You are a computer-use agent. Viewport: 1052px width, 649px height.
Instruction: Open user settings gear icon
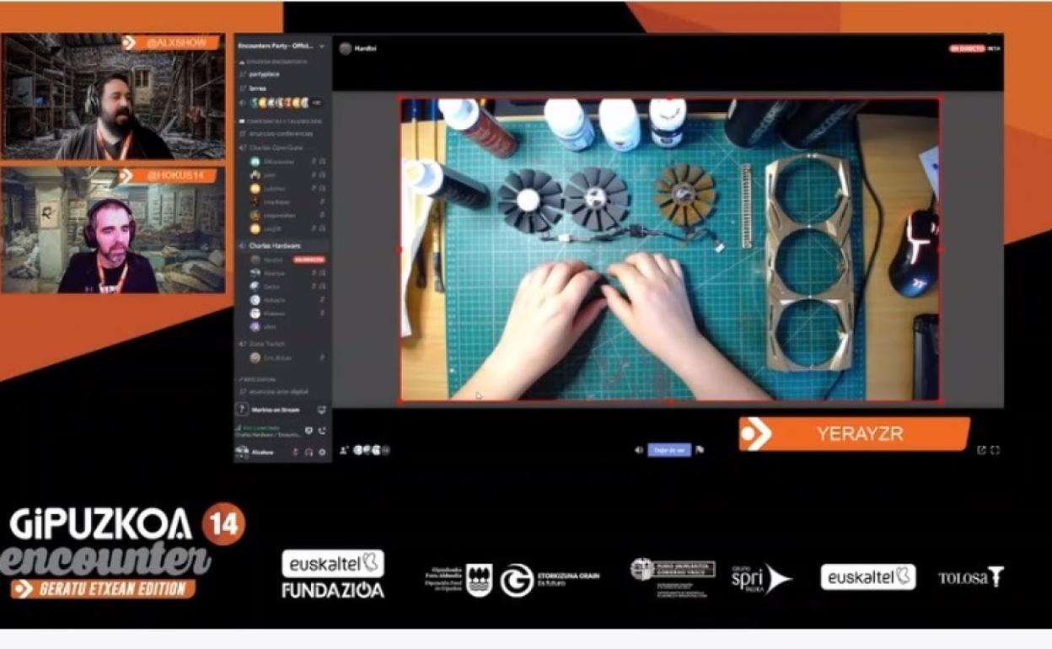pyautogui.click(x=322, y=453)
